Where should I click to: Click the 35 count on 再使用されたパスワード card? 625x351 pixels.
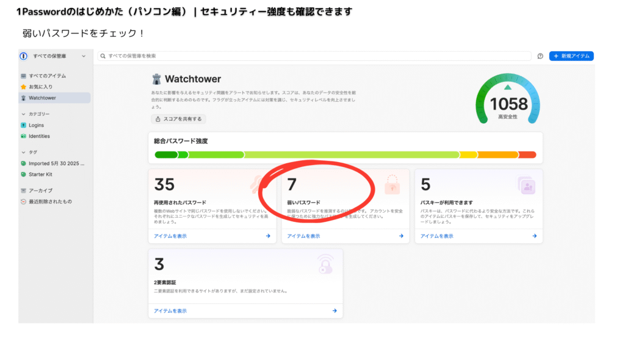click(x=164, y=185)
